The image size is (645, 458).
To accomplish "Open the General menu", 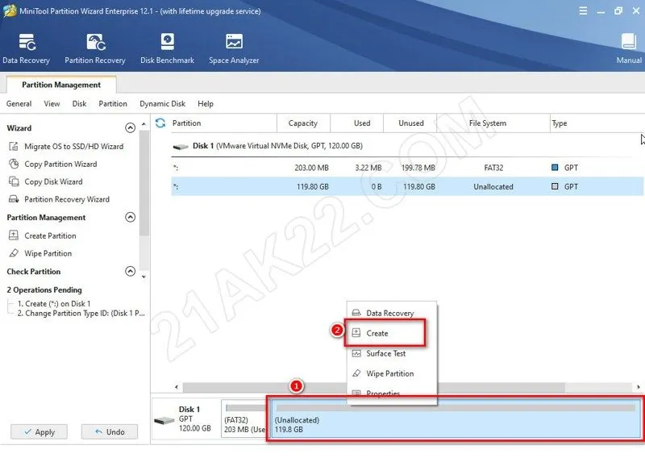I will coord(19,104).
